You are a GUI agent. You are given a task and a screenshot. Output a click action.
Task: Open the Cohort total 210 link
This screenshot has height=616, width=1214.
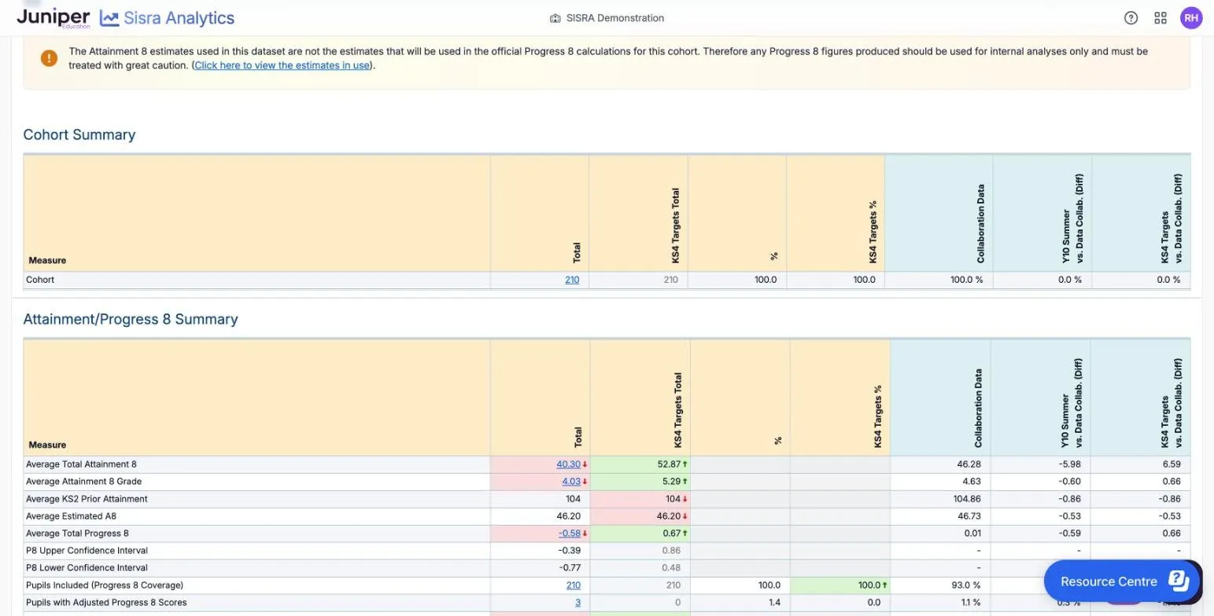(x=572, y=280)
